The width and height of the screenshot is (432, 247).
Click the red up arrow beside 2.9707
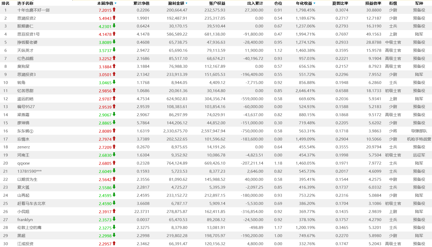[x=114, y=98]
